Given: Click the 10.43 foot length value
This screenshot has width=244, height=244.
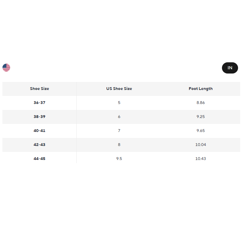Looking at the screenshot, I should (x=201, y=159).
